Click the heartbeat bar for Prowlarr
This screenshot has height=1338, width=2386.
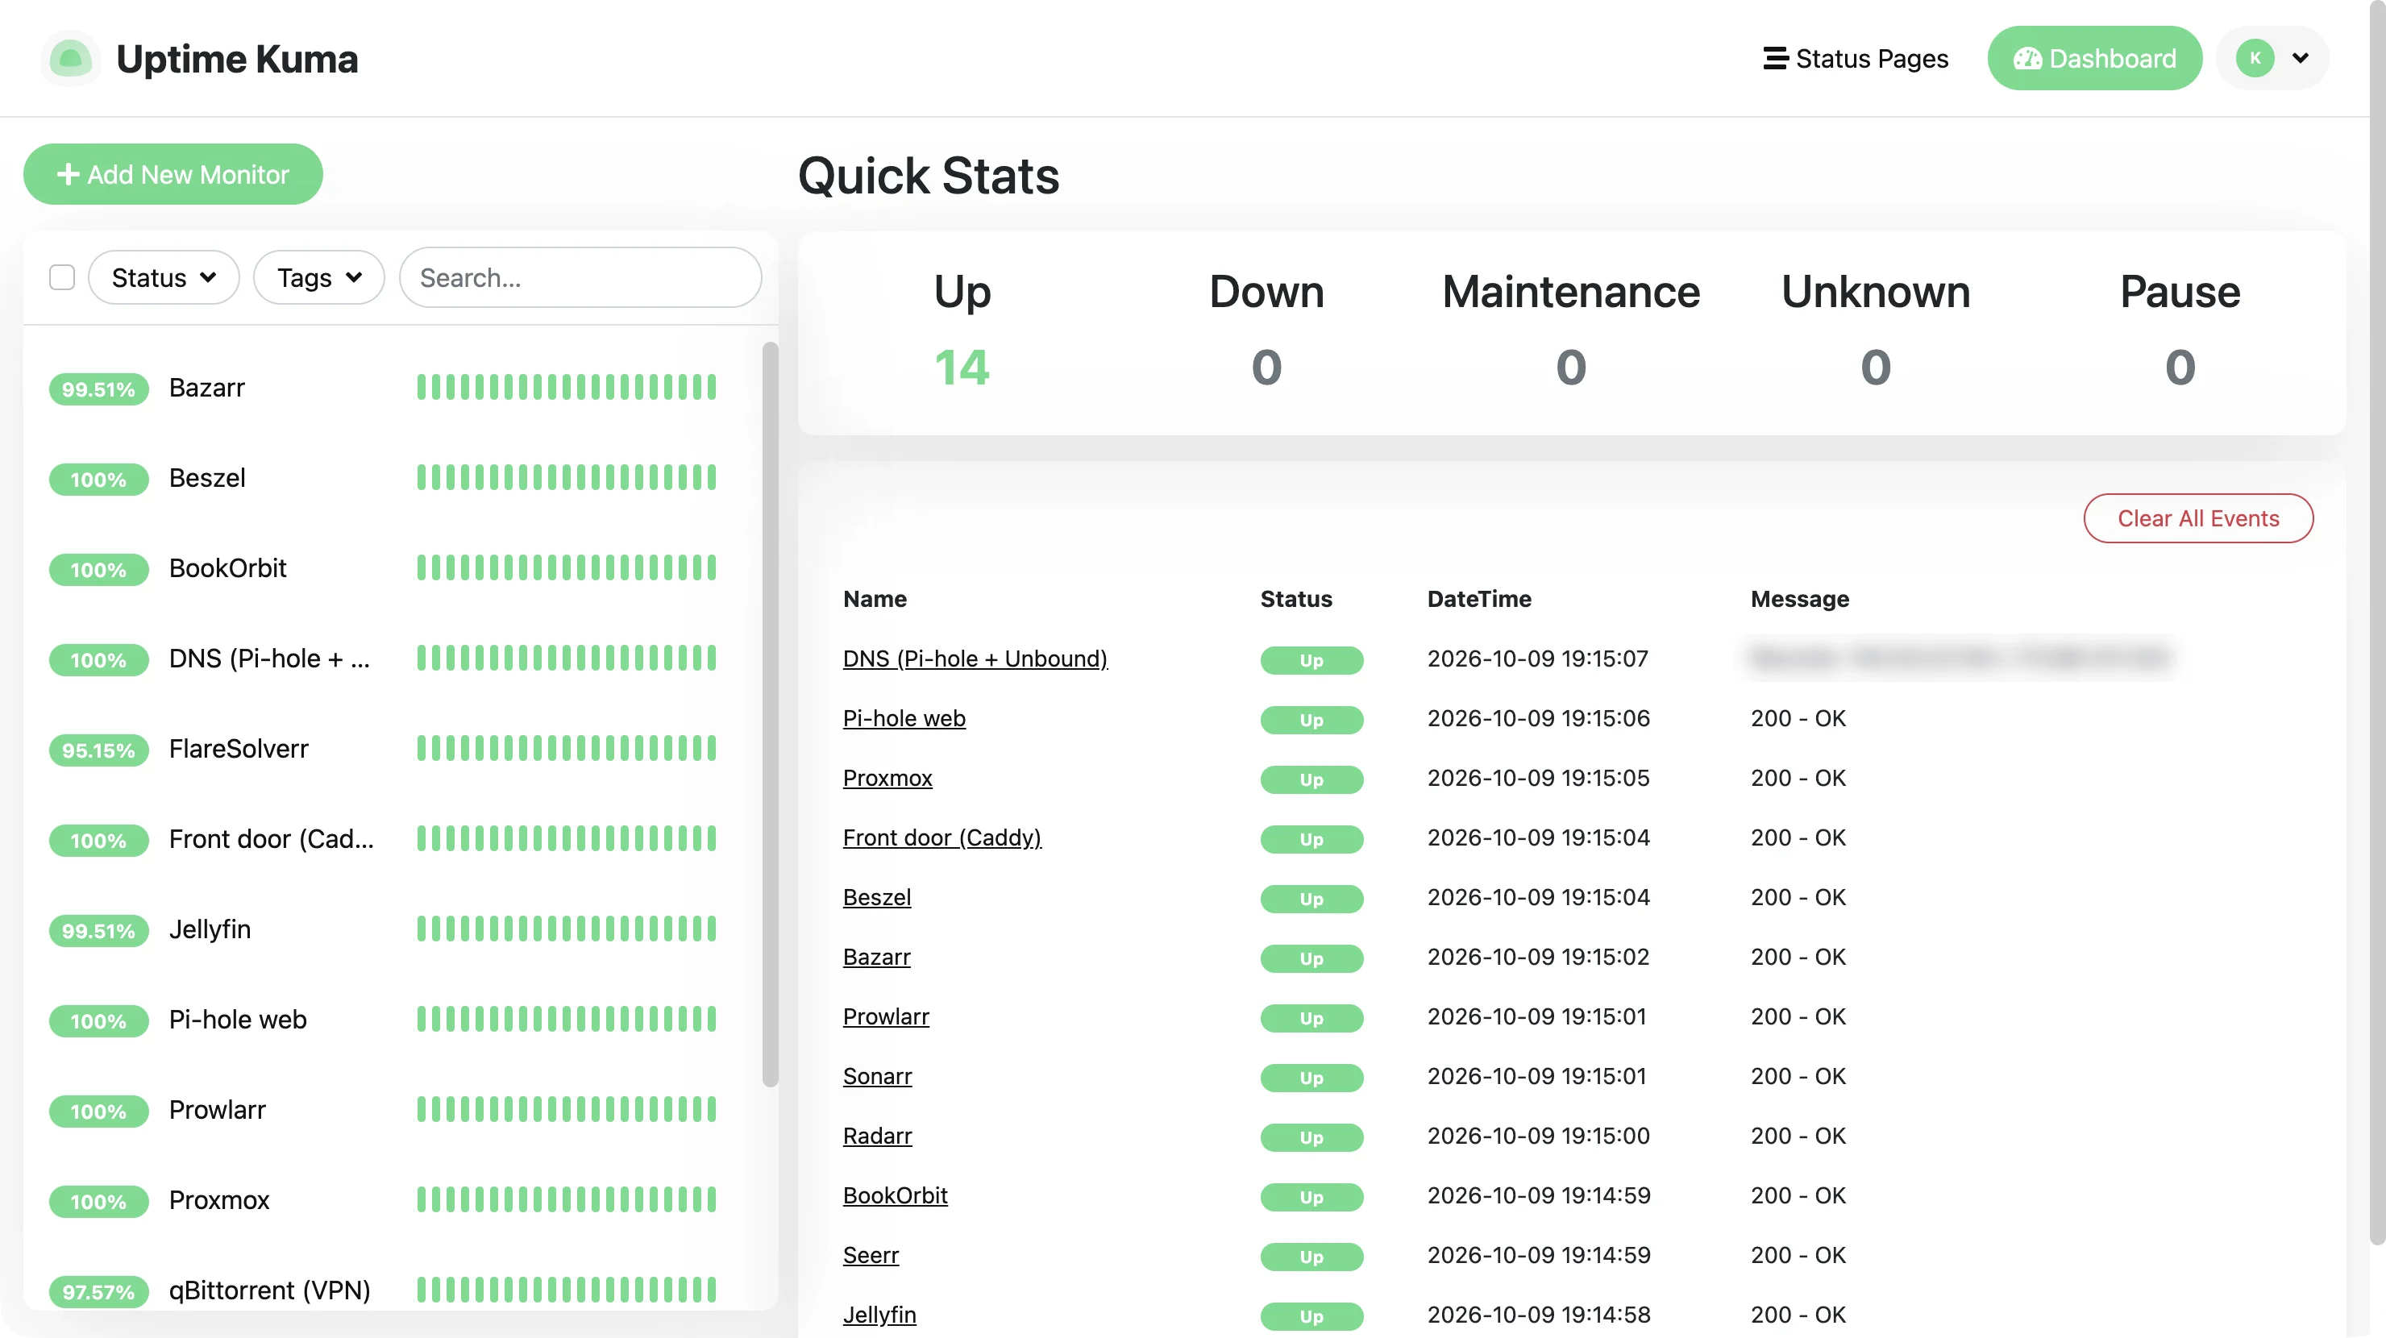pos(566,1109)
